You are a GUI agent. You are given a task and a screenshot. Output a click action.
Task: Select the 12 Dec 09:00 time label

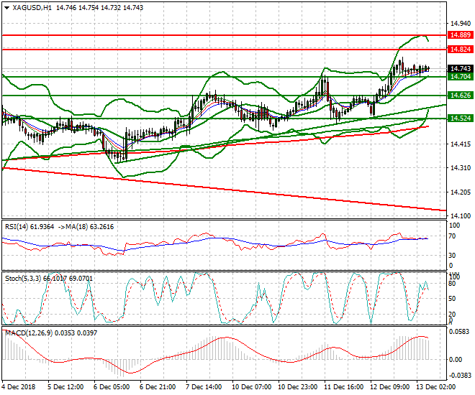[390, 387]
